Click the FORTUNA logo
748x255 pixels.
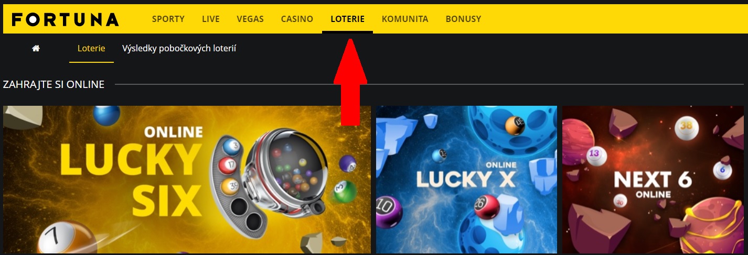(65, 19)
